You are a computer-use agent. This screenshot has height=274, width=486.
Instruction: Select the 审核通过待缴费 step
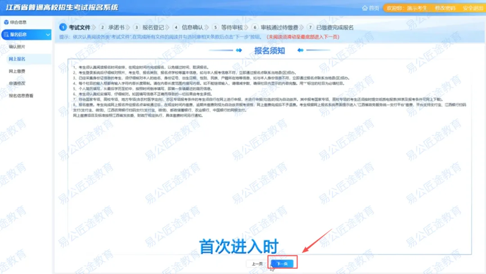tap(279, 27)
